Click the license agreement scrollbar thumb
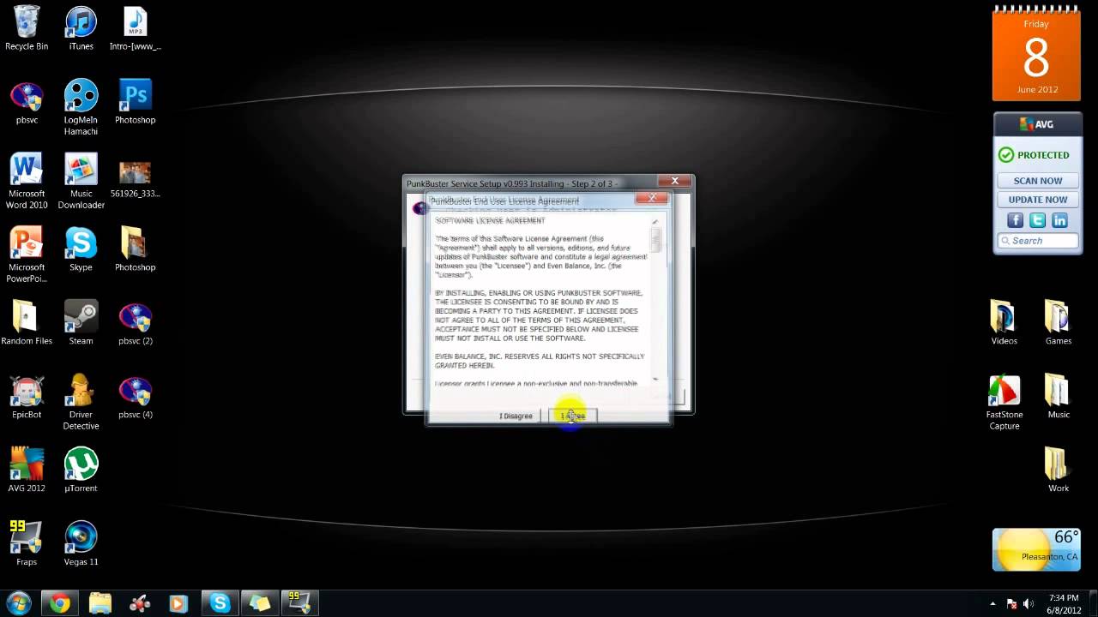This screenshot has width=1098, height=617. tap(655, 239)
